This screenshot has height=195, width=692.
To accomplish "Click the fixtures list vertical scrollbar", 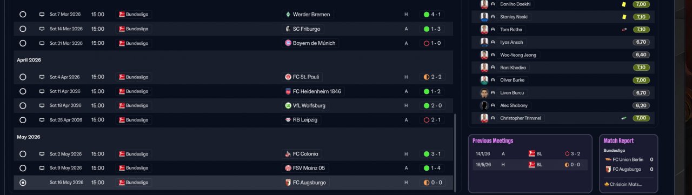I will tap(455, 153).
